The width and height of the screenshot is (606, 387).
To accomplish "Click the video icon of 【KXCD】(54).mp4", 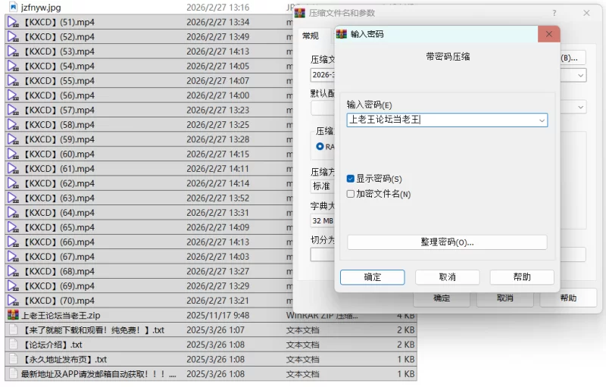I will (13, 67).
